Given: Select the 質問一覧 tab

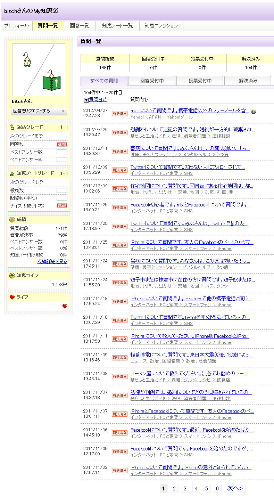Looking at the screenshot, I should (x=48, y=26).
